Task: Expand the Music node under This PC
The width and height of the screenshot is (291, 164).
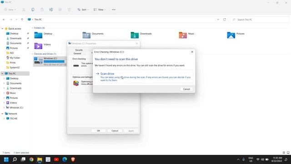Action: click(x=4, y=93)
